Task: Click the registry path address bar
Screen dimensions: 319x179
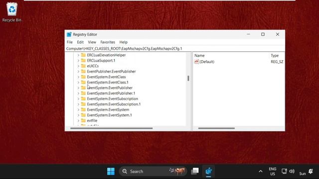Action: coord(175,49)
